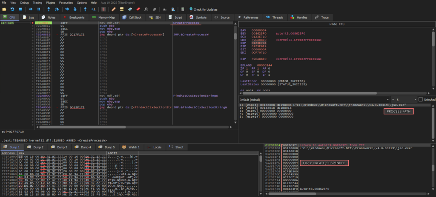Restart the debugged program

pyautogui.click(x=13, y=9)
